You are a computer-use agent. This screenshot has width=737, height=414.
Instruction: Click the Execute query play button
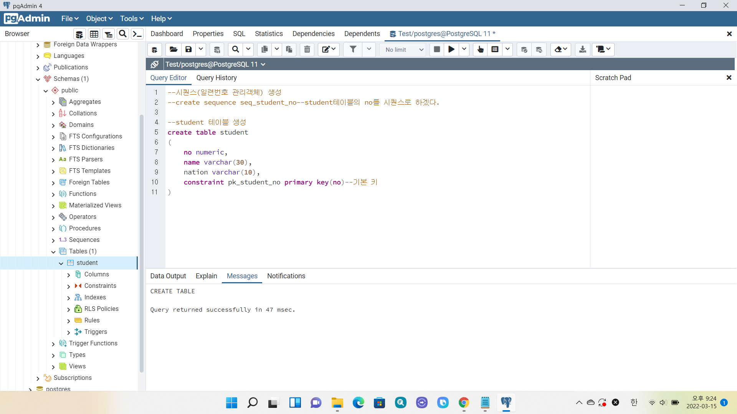point(451,49)
